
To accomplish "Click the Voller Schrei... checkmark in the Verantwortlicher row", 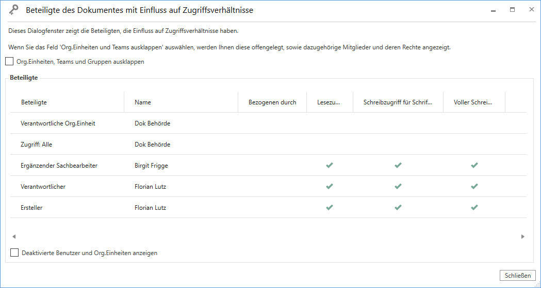I will pos(474,187).
